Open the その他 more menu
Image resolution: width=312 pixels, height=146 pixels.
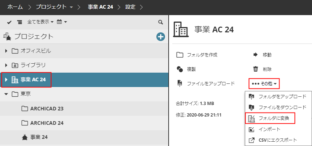264,84
